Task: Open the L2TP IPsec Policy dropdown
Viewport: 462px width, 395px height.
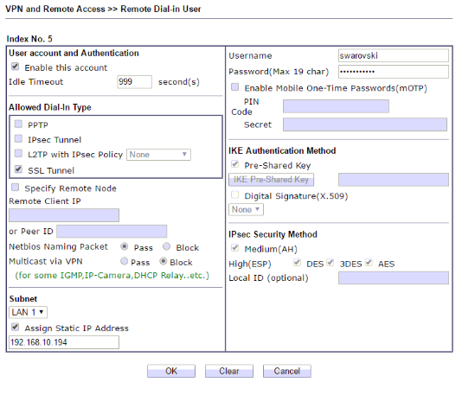Action: [x=158, y=155]
